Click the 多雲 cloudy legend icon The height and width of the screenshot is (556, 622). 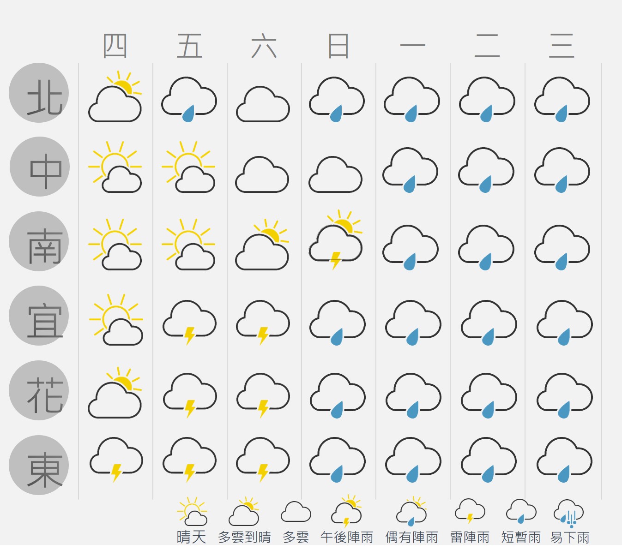click(296, 512)
